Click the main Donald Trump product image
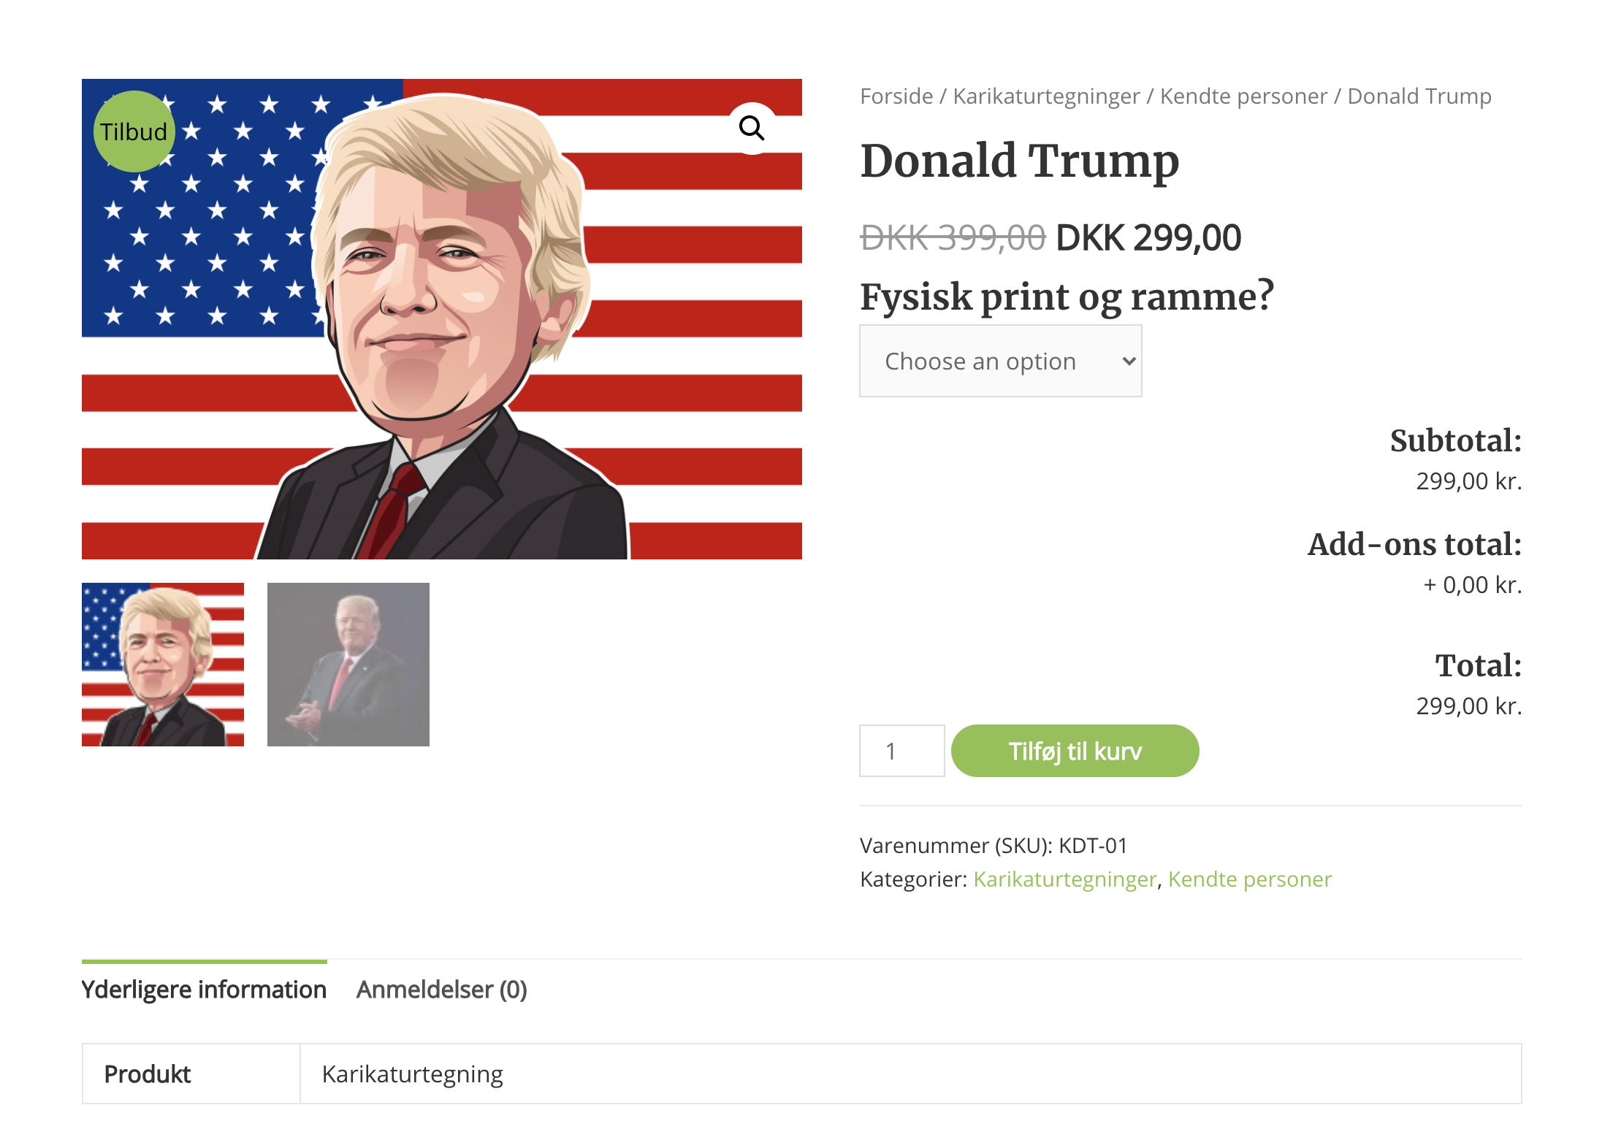The image size is (1613, 1132). pyautogui.click(x=442, y=319)
